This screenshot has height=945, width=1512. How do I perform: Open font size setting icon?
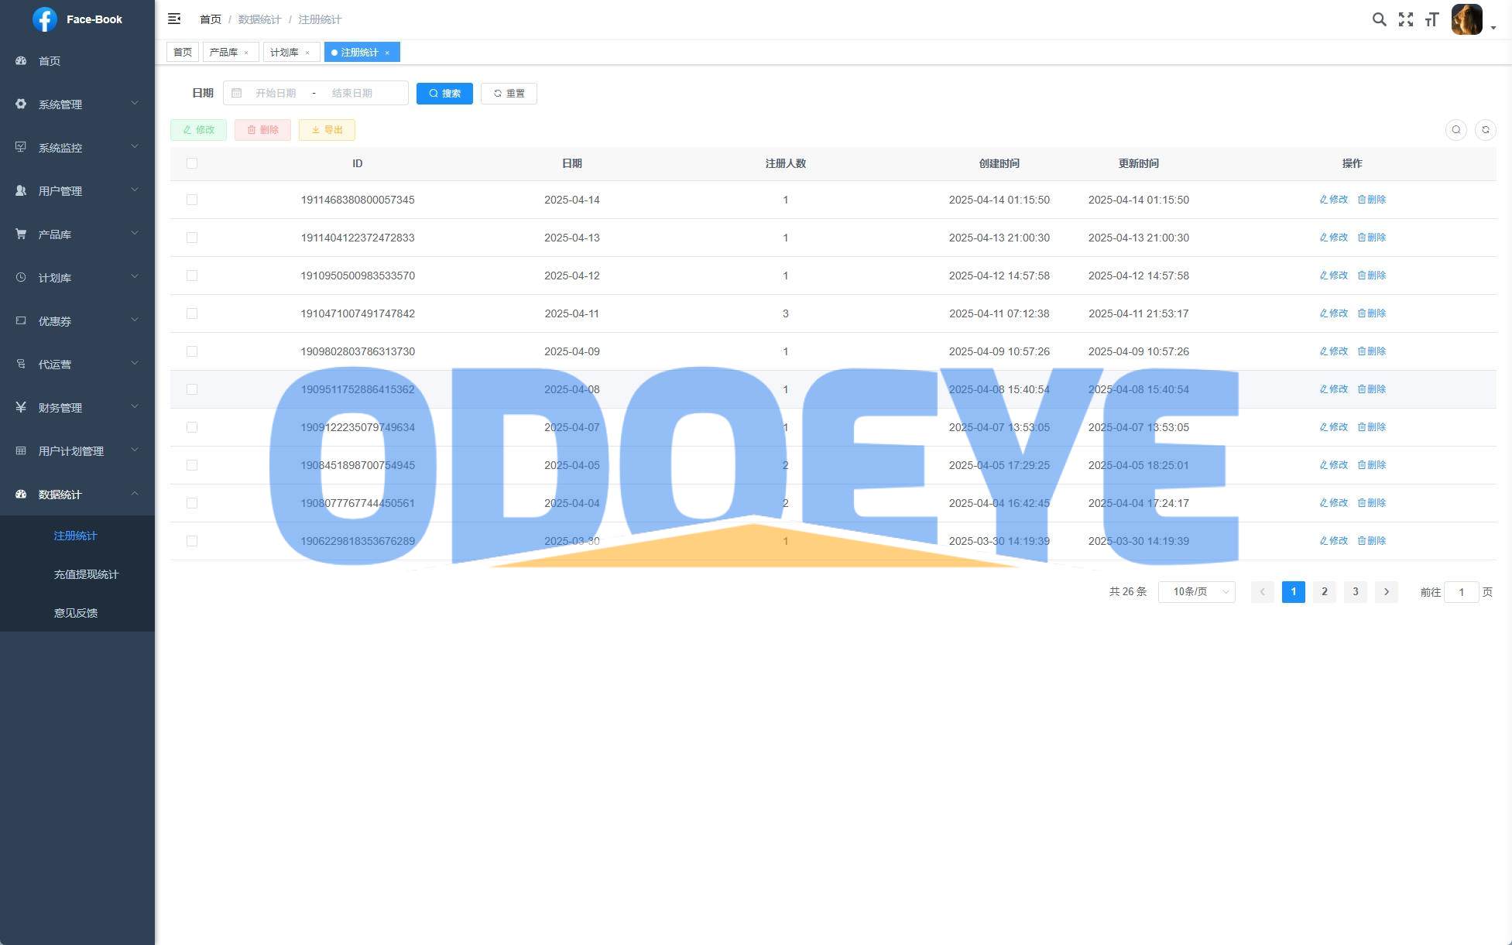(x=1431, y=19)
